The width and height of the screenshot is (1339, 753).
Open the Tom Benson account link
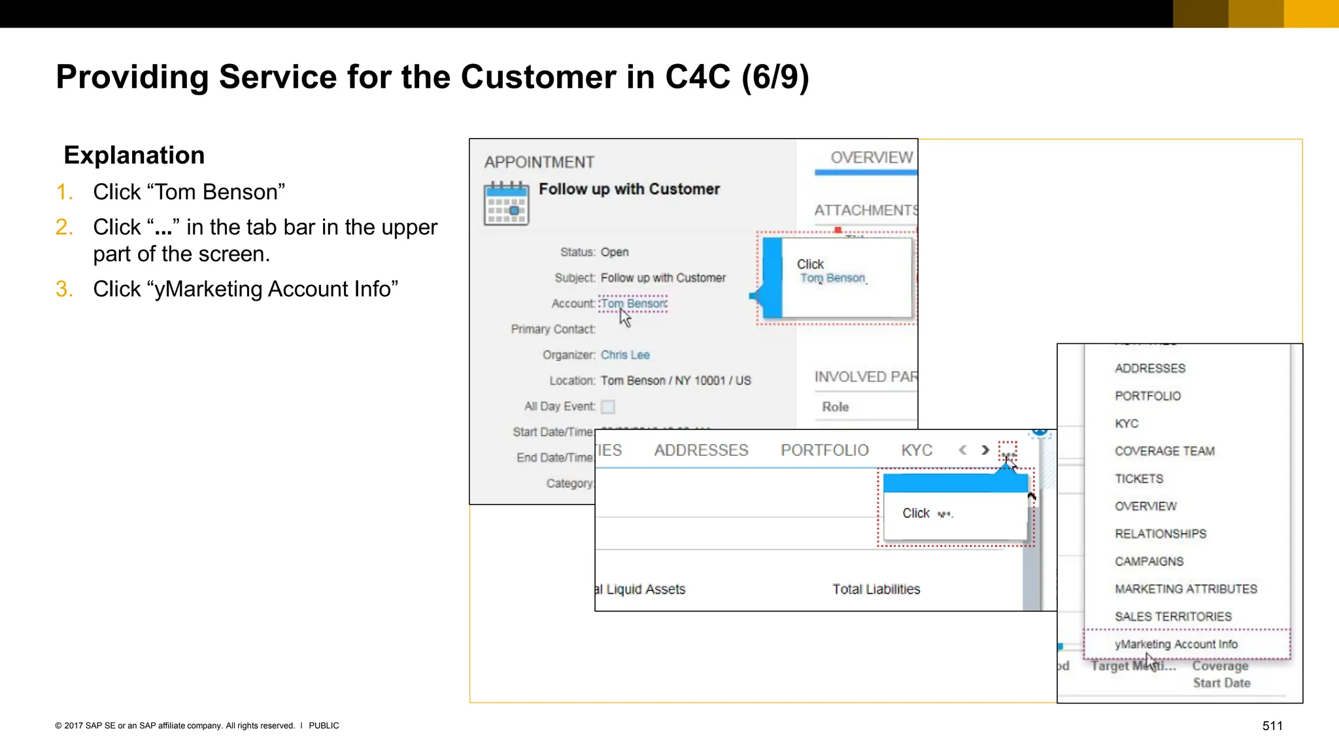click(x=634, y=303)
